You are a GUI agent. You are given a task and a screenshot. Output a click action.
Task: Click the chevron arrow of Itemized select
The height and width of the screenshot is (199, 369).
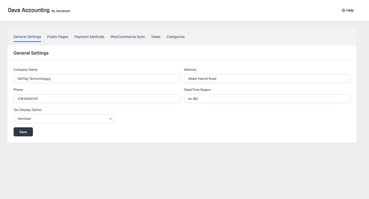[x=110, y=119]
